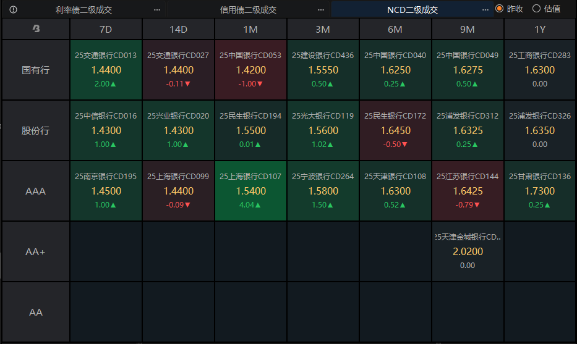
Task: Open the 25江苏银行CD144 cell
Action: (x=468, y=191)
